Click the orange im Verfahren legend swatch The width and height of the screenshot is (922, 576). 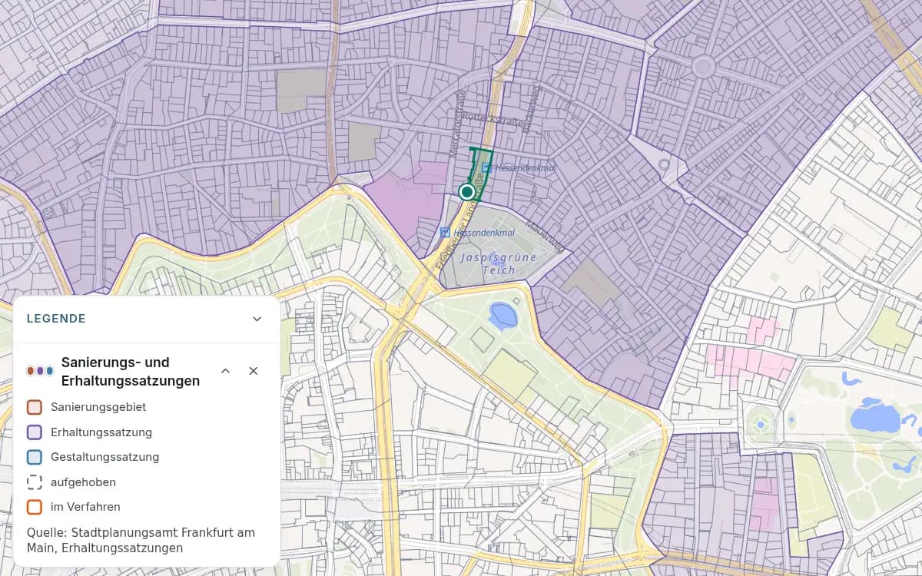pos(34,507)
